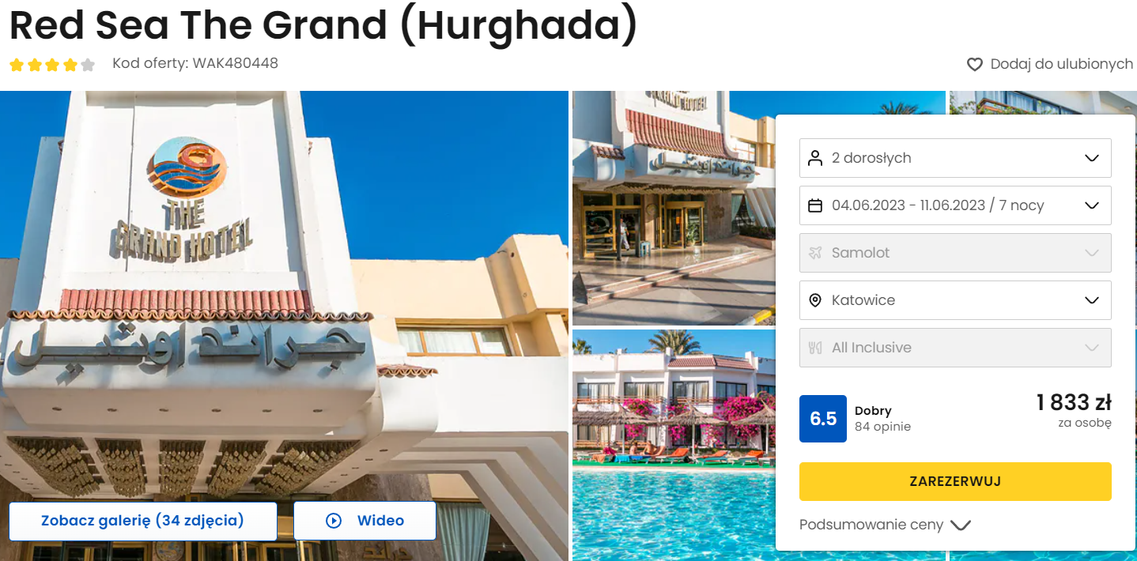Click the heart icon to add to favorites

[975, 64]
